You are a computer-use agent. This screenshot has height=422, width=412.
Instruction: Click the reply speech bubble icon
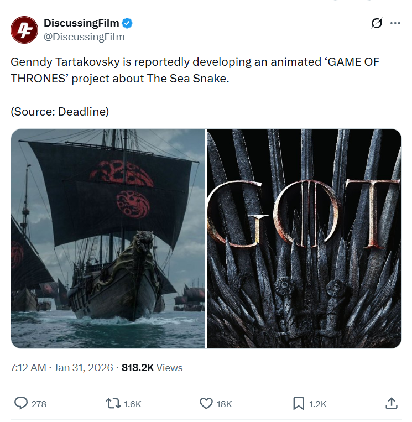pos(20,403)
